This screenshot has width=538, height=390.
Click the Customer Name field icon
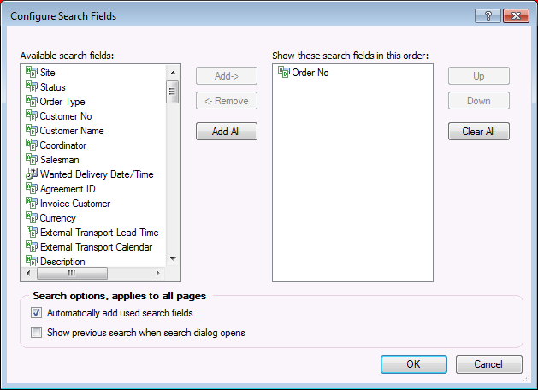[32, 131]
